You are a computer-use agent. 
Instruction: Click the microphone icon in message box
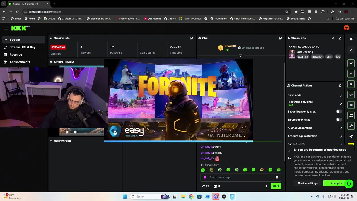tap(205, 177)
